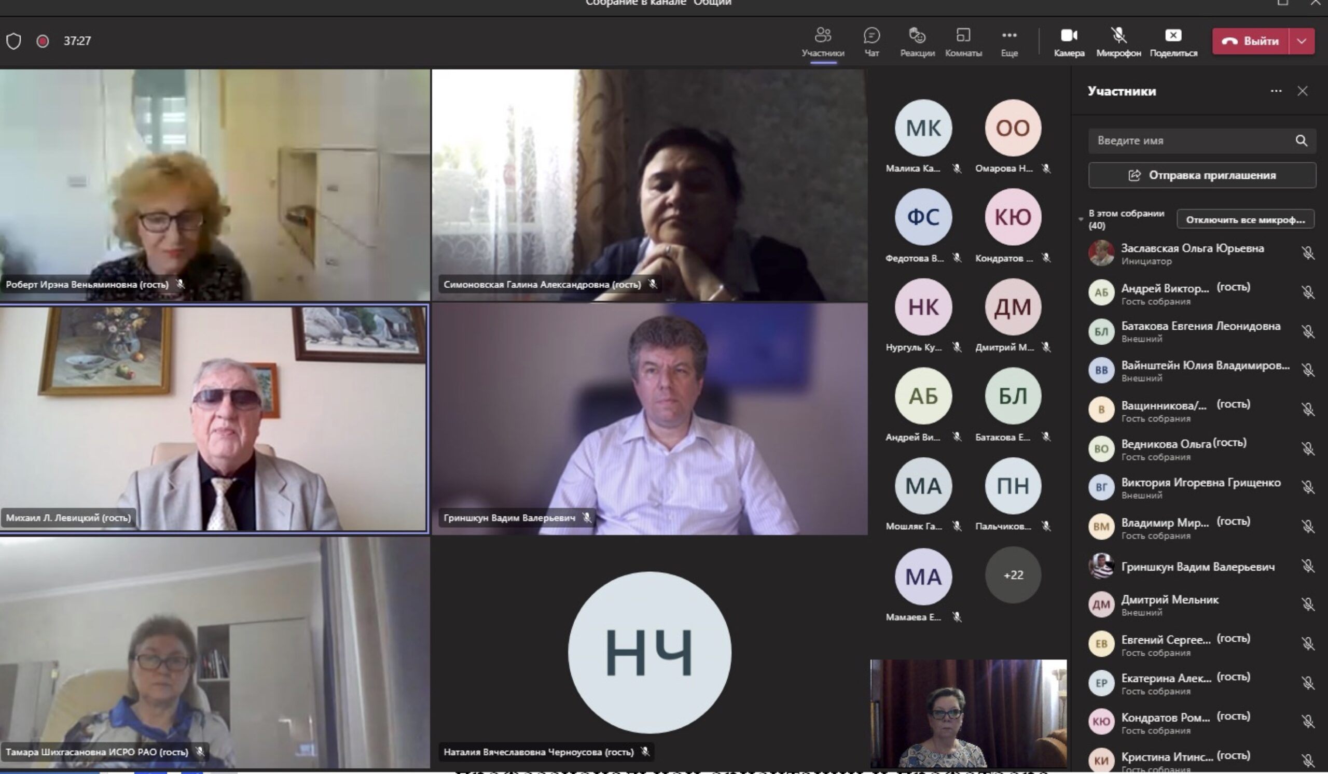Image resolution: width=1328 pixels, height=774 pixels.
Task: Open the Rooms (Комнаты) icon
Action: 963,36
